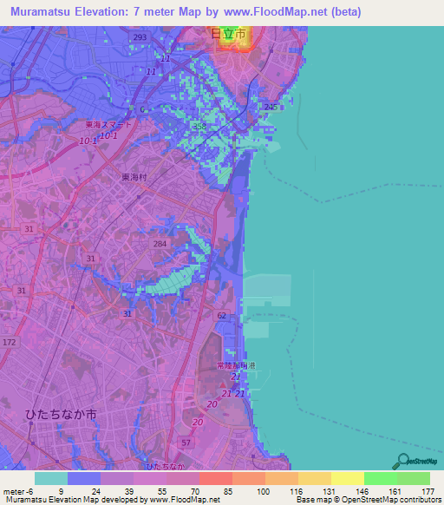Screen dimensions: 444x505
Task: Open www.FloodMap.net in the title
Action: point(276,11)
